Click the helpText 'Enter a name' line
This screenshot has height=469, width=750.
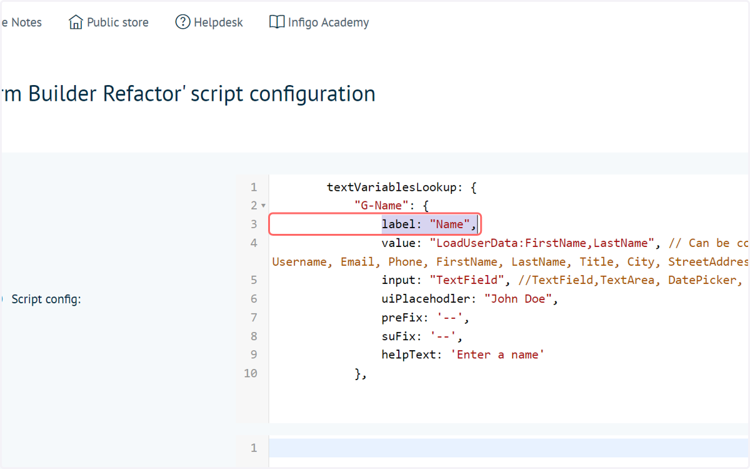tap(463, 355)
